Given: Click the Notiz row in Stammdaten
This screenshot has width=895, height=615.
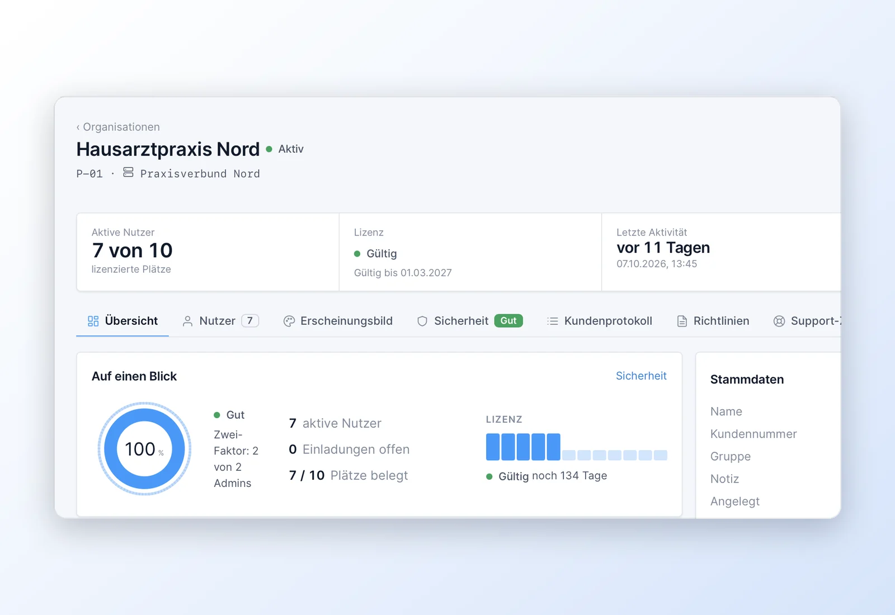Looking at the screenshot, I should pyautogui.click(x=724, y=479).
